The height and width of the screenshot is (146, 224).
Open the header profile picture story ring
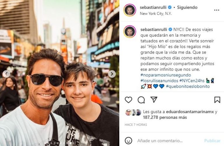click(130, 10)
